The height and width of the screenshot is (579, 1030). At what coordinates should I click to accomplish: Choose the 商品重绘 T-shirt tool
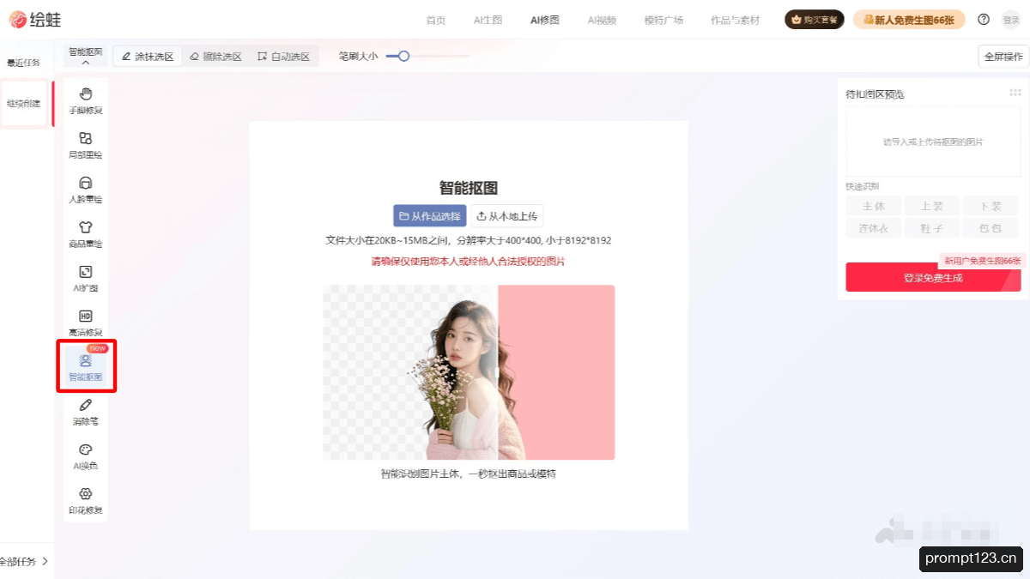click(86, 234)
